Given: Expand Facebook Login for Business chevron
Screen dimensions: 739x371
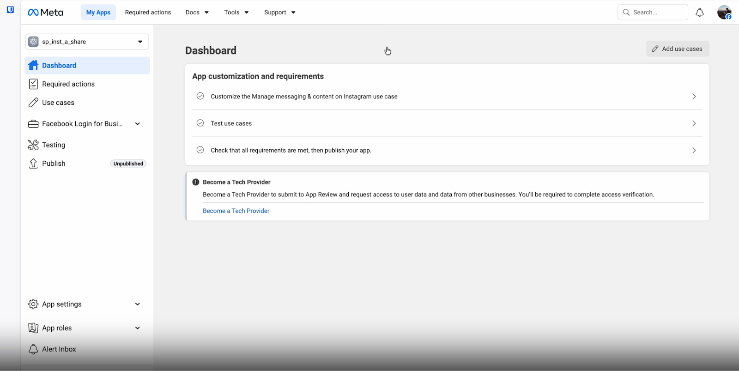Looking at the screenshot, I should pos(138,124).
